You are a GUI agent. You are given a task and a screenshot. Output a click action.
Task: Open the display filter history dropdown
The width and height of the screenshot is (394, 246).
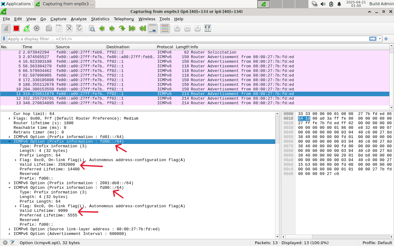click(380, 39)
